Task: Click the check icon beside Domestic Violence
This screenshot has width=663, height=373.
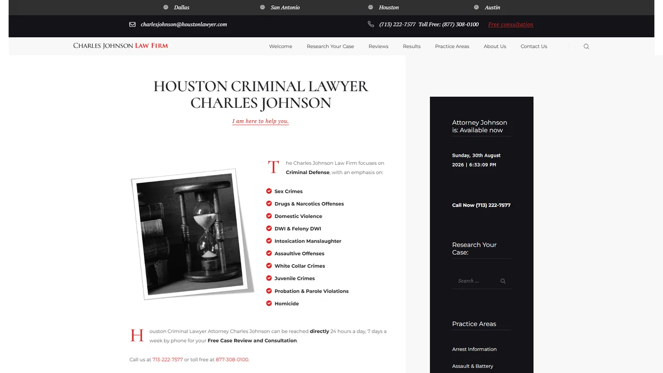Action: click(269, 216)
